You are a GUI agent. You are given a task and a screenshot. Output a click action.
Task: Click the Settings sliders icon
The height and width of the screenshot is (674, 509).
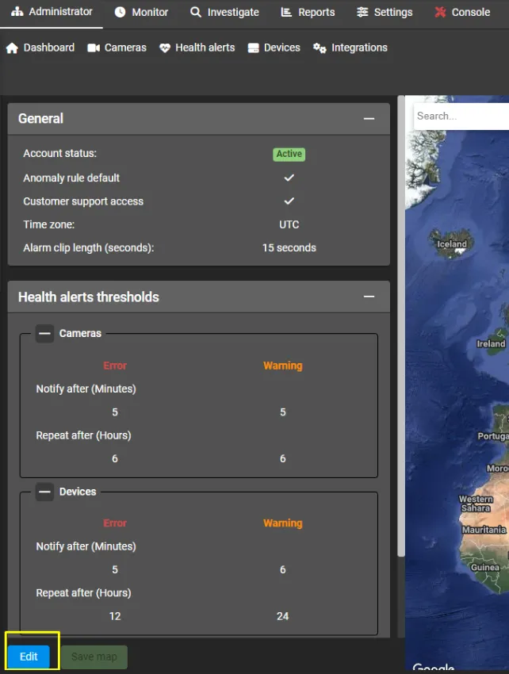(362, 12)
